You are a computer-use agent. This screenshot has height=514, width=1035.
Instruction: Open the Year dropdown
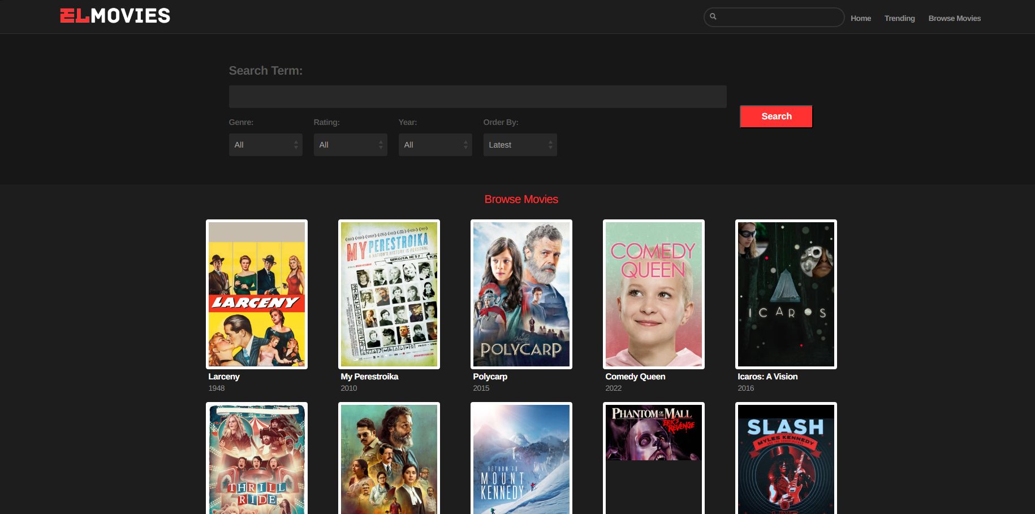click(x=435, y=145)
